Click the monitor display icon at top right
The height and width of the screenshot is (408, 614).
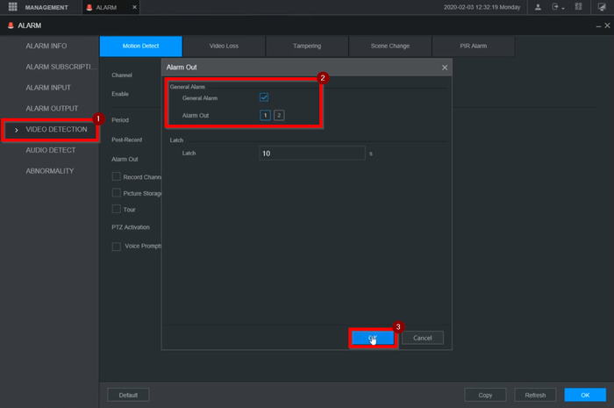(x=602, y=7)
